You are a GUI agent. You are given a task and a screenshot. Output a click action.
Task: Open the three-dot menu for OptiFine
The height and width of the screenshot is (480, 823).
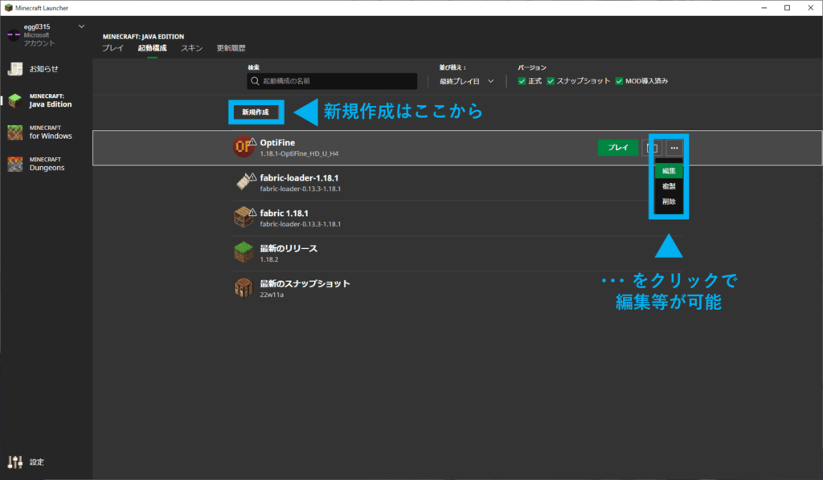tap(674, 148)
